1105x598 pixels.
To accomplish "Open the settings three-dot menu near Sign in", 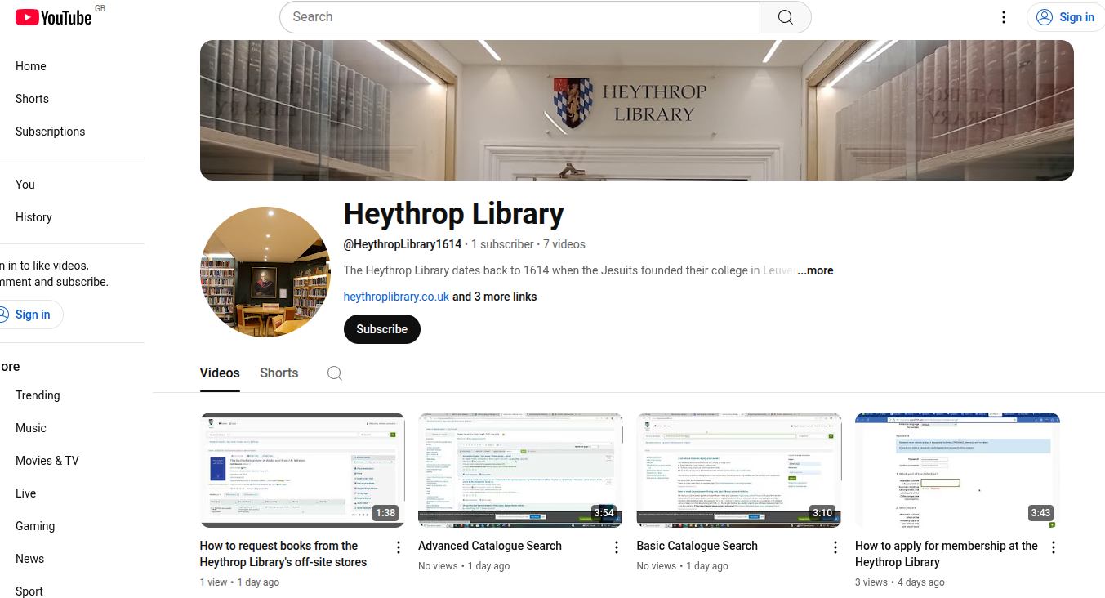I will 1003,16.
